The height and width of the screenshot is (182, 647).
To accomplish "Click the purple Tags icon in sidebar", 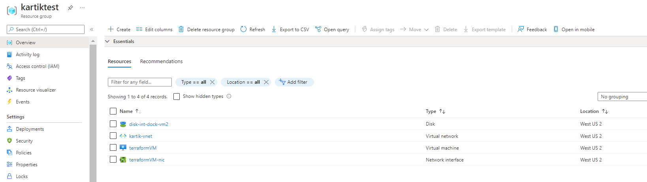I will pos(9,78).
